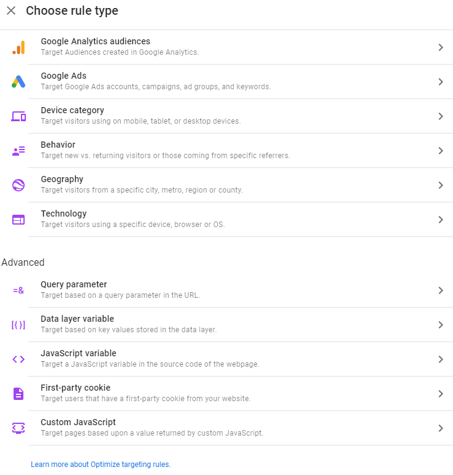Click the JavaScript variable angle-brackets icon
Image resolution: width=453 pixels, height=475 pixels.
(18, 359)
